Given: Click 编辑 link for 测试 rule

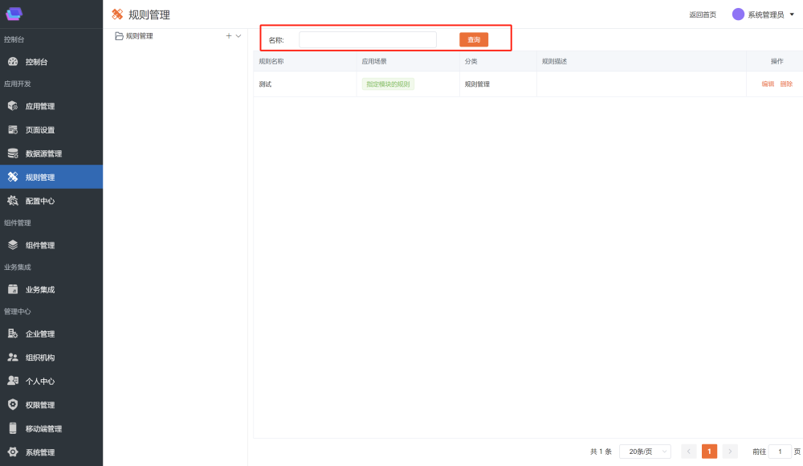Looking at the screenshot, I should pos(768,84).
